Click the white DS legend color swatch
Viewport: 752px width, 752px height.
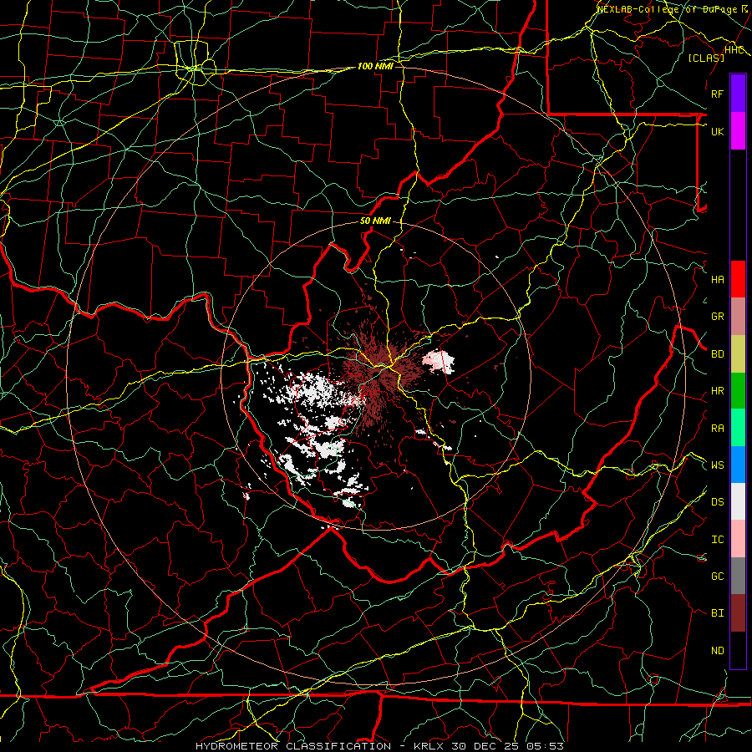pyautogui.click(x=738, y=501)
